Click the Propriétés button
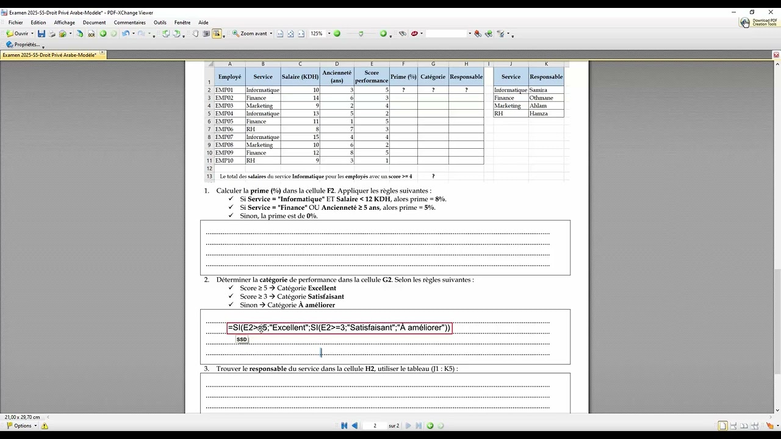Image resolution: width=781 pixels, height=439 pixels. click(23, 45)
